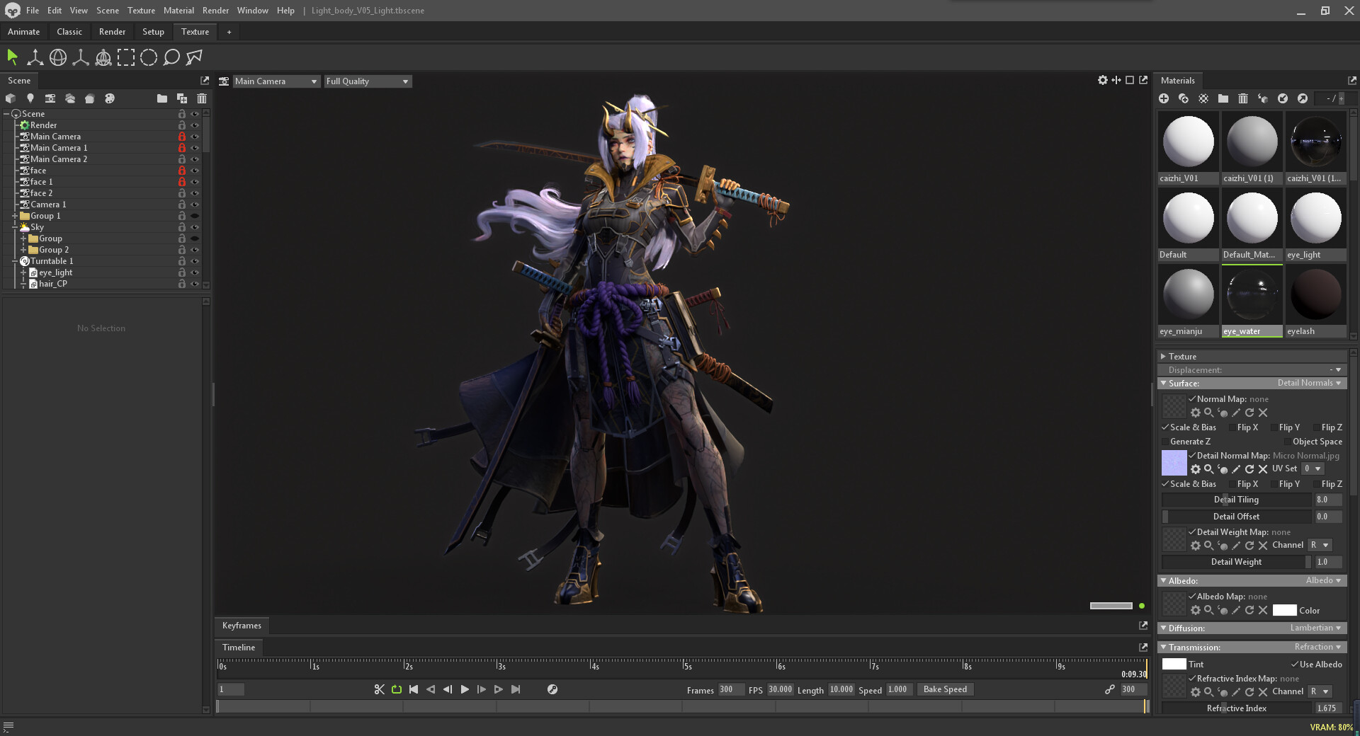The width and height of the screenshot is (1360, 736).
Task: Expand the Group 1 tree item
Action: click(x=14, y=216)
